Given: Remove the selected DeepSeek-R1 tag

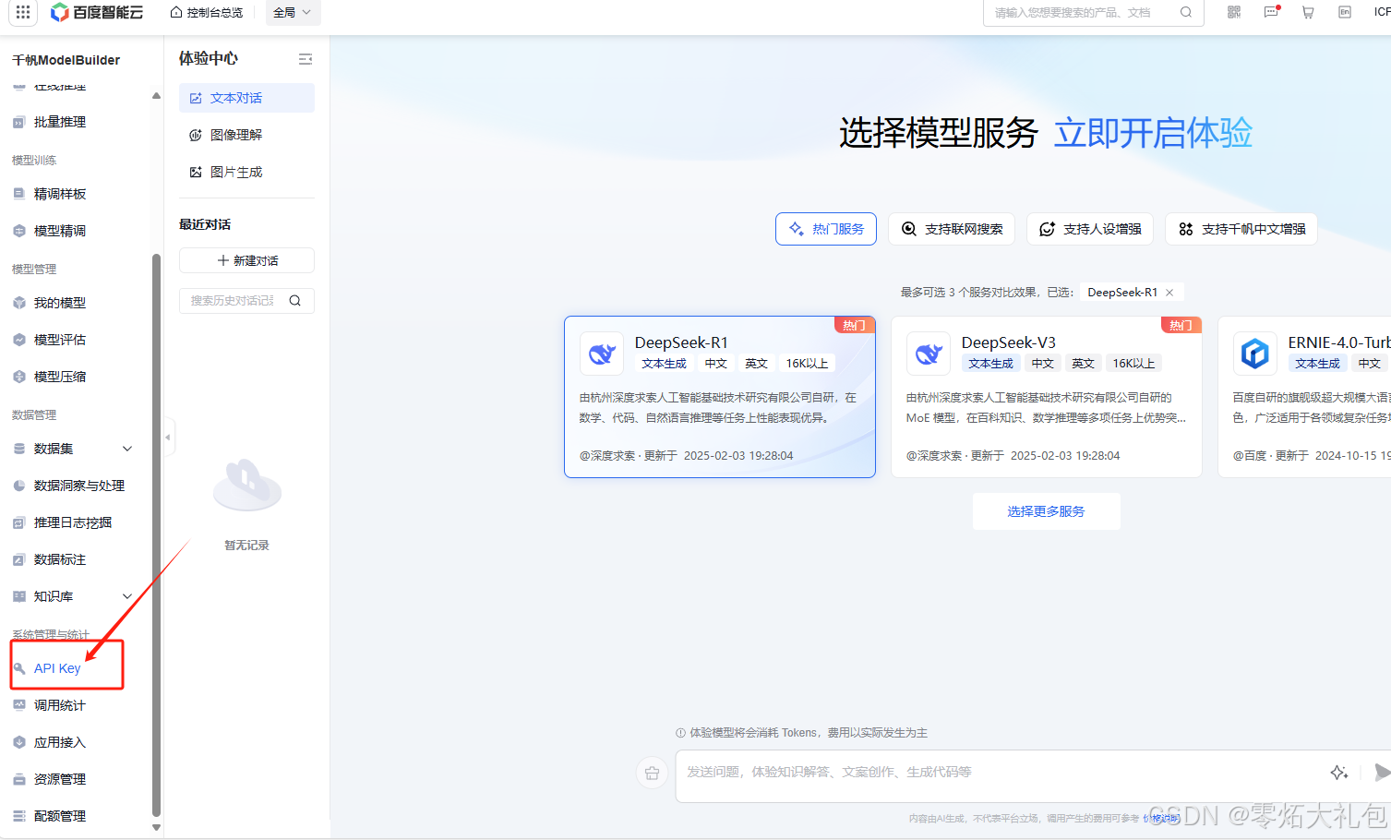Looking at the screenshot, I should (x=1169, y=293).
